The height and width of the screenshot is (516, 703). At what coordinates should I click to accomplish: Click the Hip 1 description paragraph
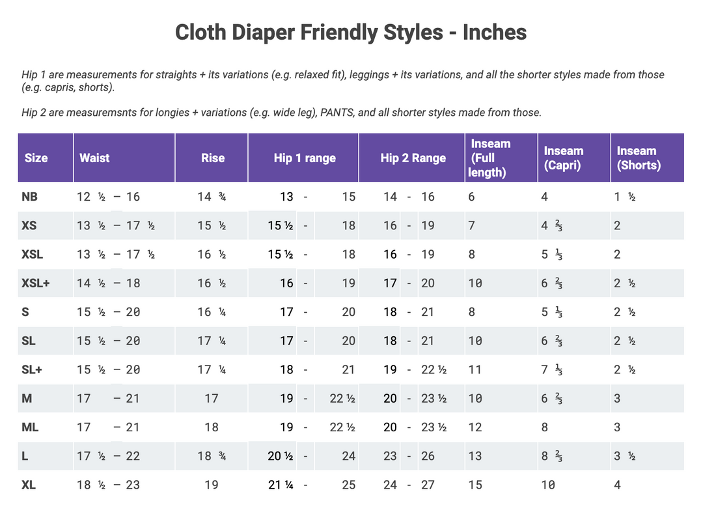(x=342, y=81)
